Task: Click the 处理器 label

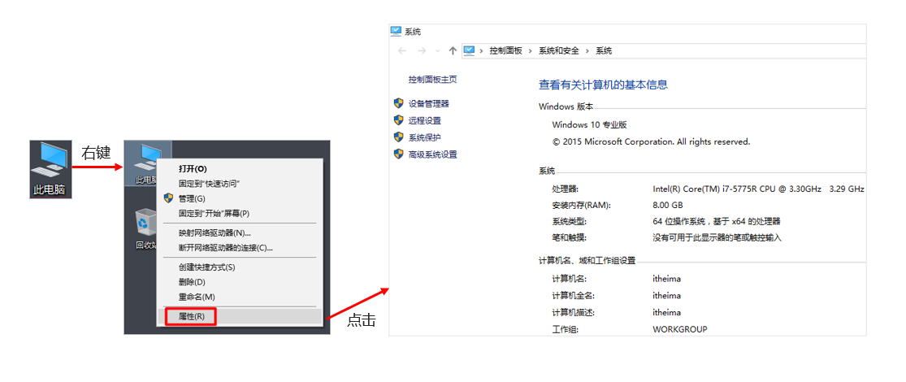Action: point(565,189)
